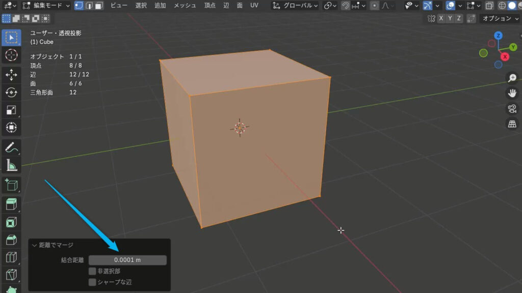This screenshot has width=522, height=293.
Task: Open the pivot point dropdown
Action: 330,6
